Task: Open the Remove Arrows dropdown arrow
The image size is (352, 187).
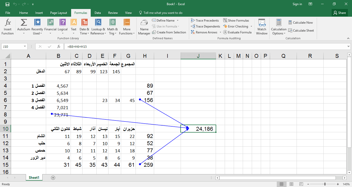Action: point(220,32)
